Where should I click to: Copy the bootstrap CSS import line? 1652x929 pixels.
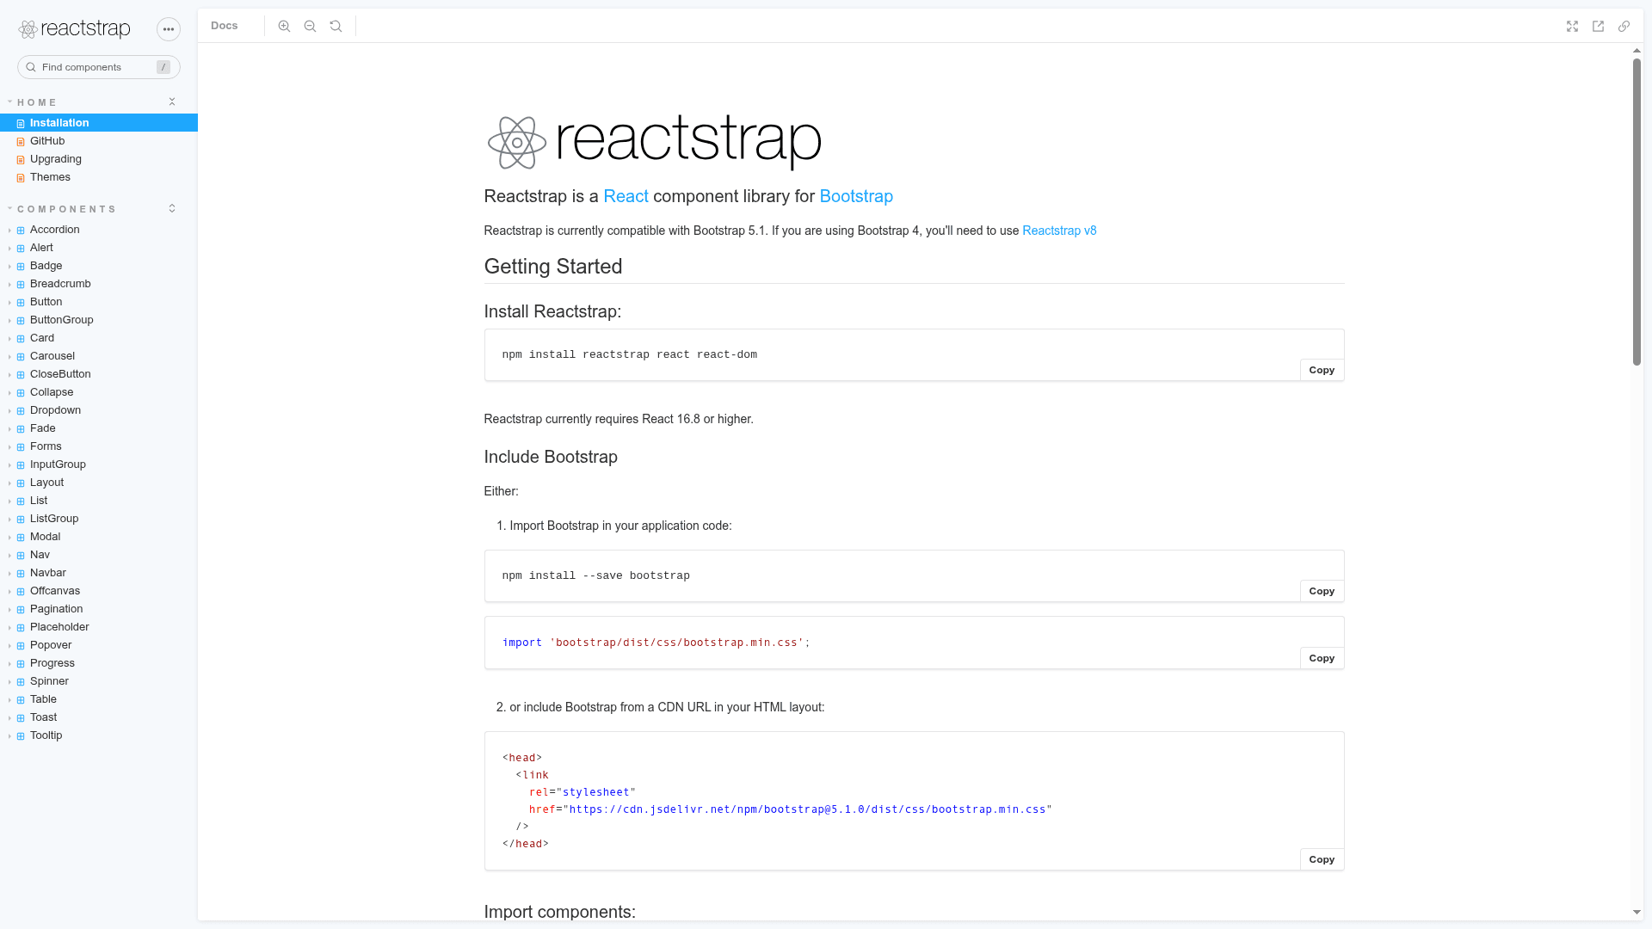tap(1322, 658)
